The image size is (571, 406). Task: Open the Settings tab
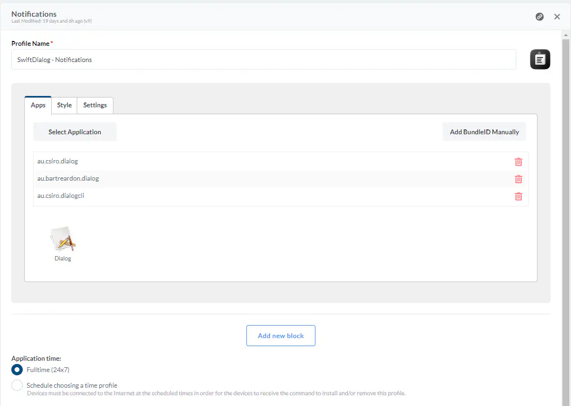(x=95, y=105)
